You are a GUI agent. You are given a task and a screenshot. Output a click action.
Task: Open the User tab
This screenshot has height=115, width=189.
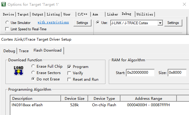click(69, 14)
